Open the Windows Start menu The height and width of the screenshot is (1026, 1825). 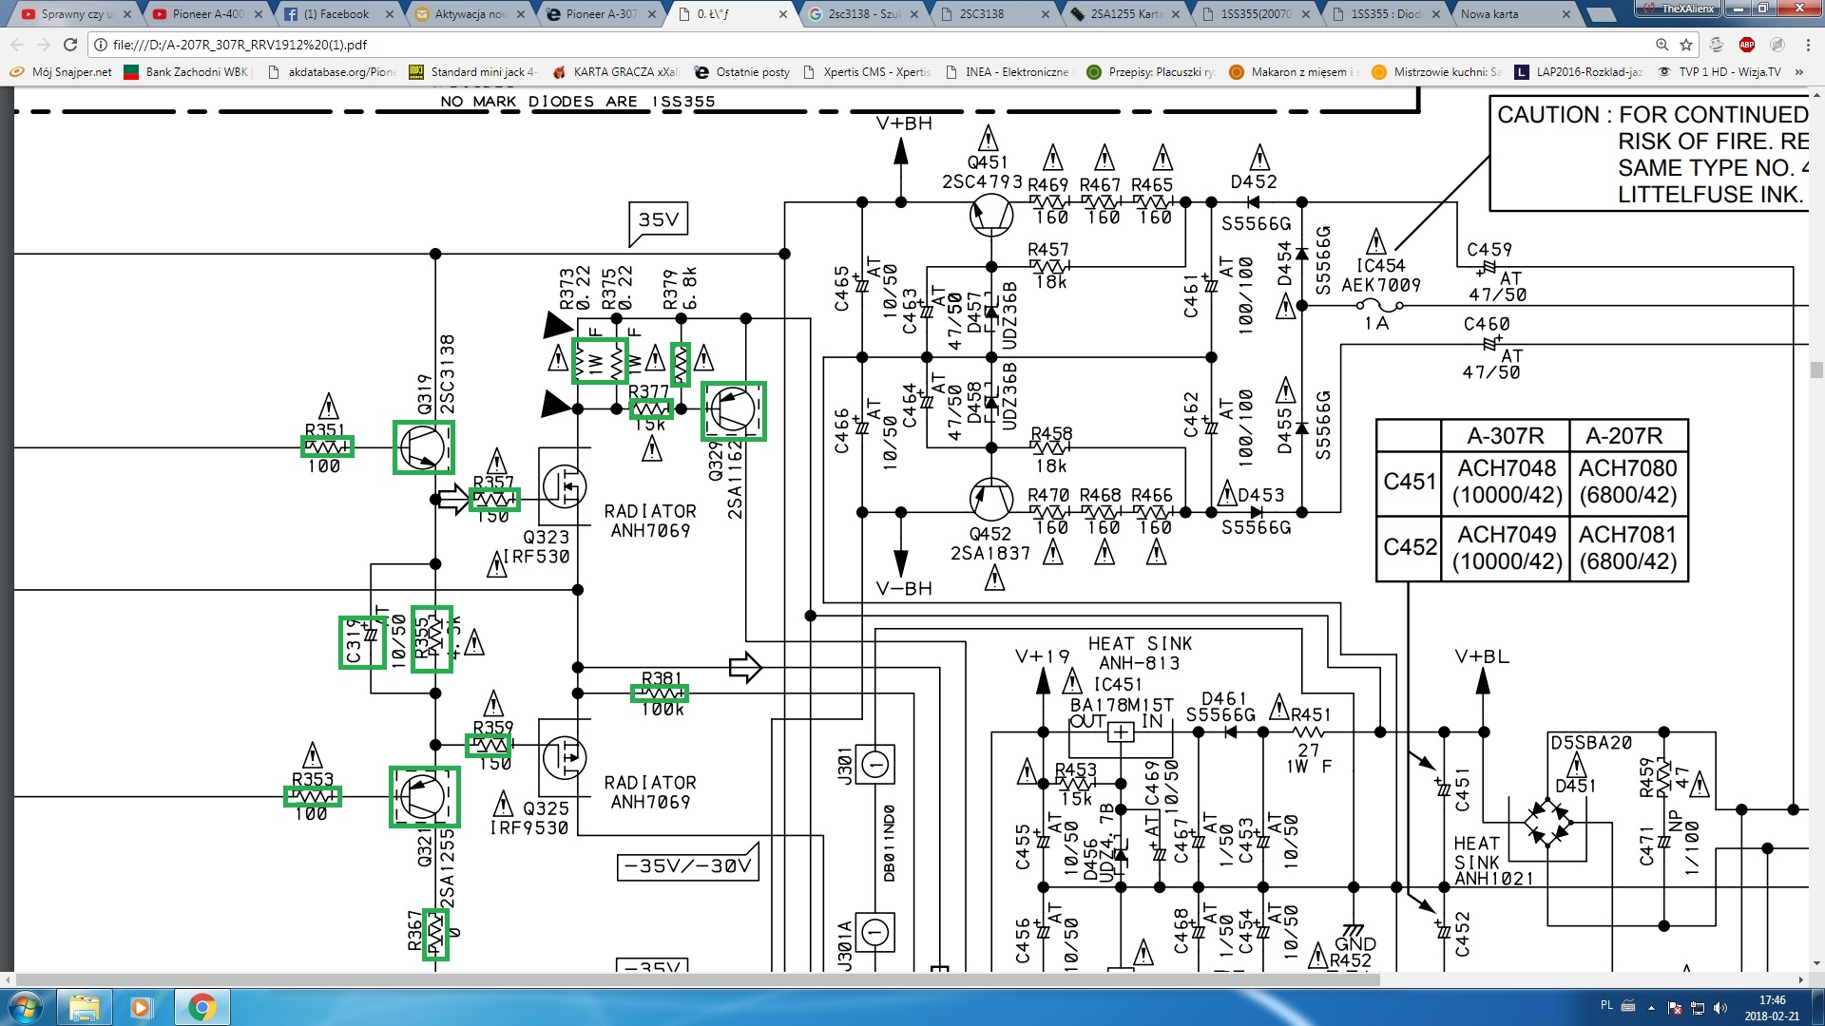[x=26, y=1007]
